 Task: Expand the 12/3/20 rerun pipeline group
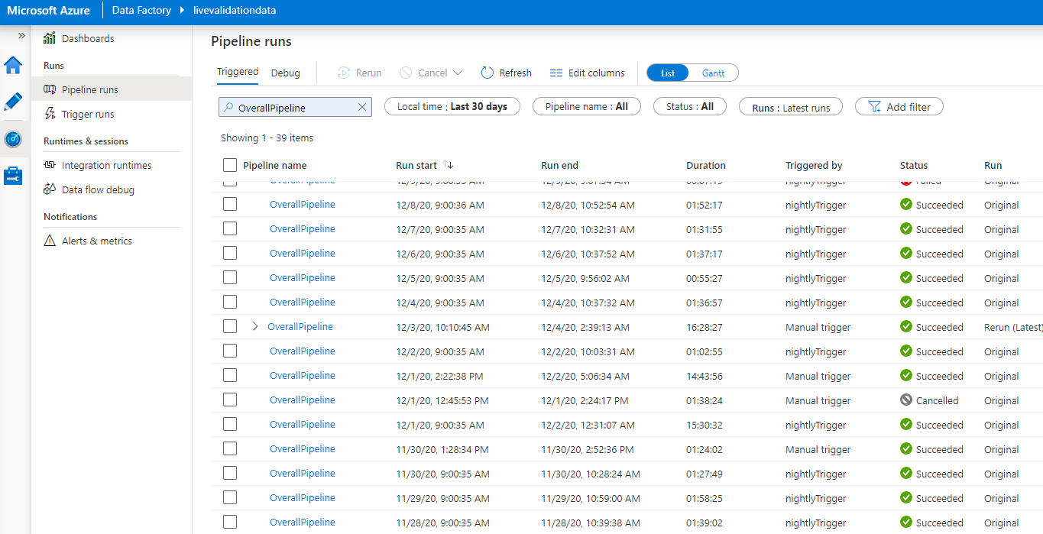(255, 327)
